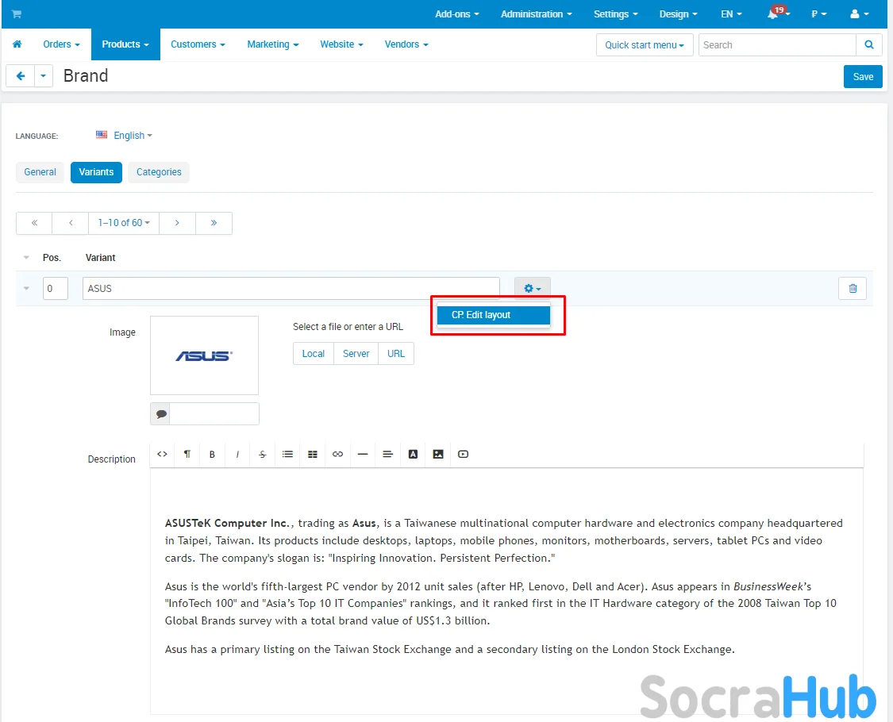
Task: Open the EN language dropdown
Action: pos(731,14)
